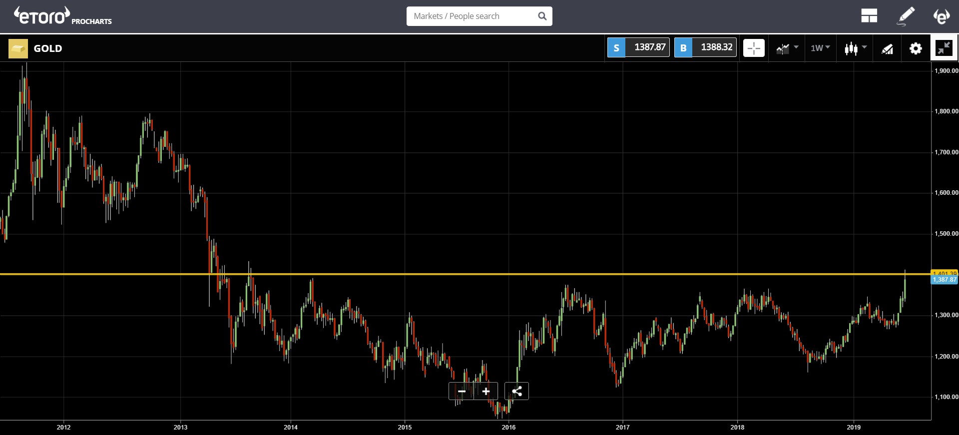Click the search magnifier icon

coord(542,16)
